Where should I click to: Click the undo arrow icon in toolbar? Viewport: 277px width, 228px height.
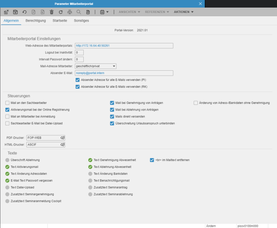tap(24, 12)
